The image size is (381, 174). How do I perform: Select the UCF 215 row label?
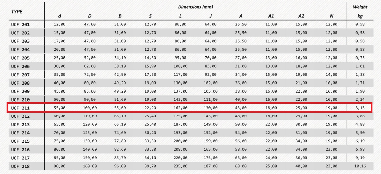[x=20, y=141]
